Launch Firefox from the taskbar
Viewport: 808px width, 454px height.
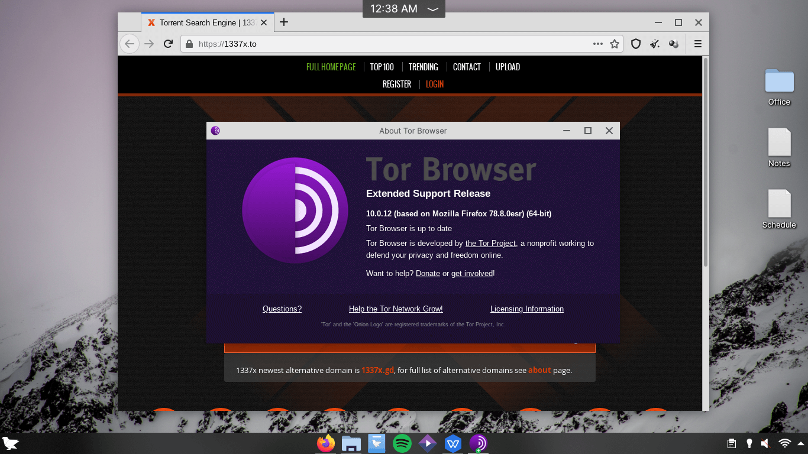[x=326, y=443]
